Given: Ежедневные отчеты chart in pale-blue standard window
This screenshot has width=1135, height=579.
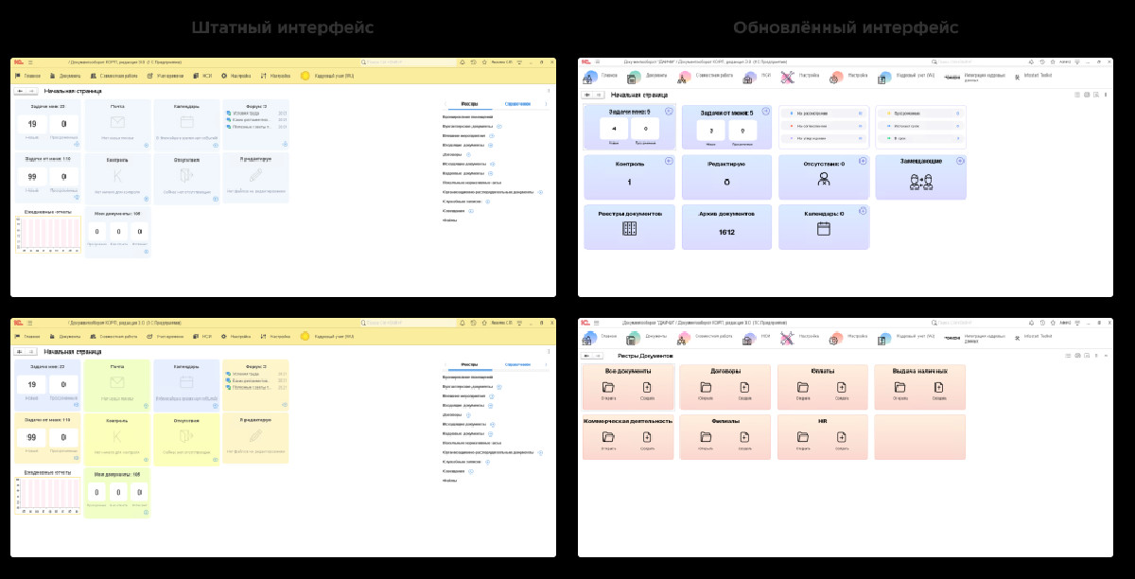Looking at the screenshot, I should (48, 233).
